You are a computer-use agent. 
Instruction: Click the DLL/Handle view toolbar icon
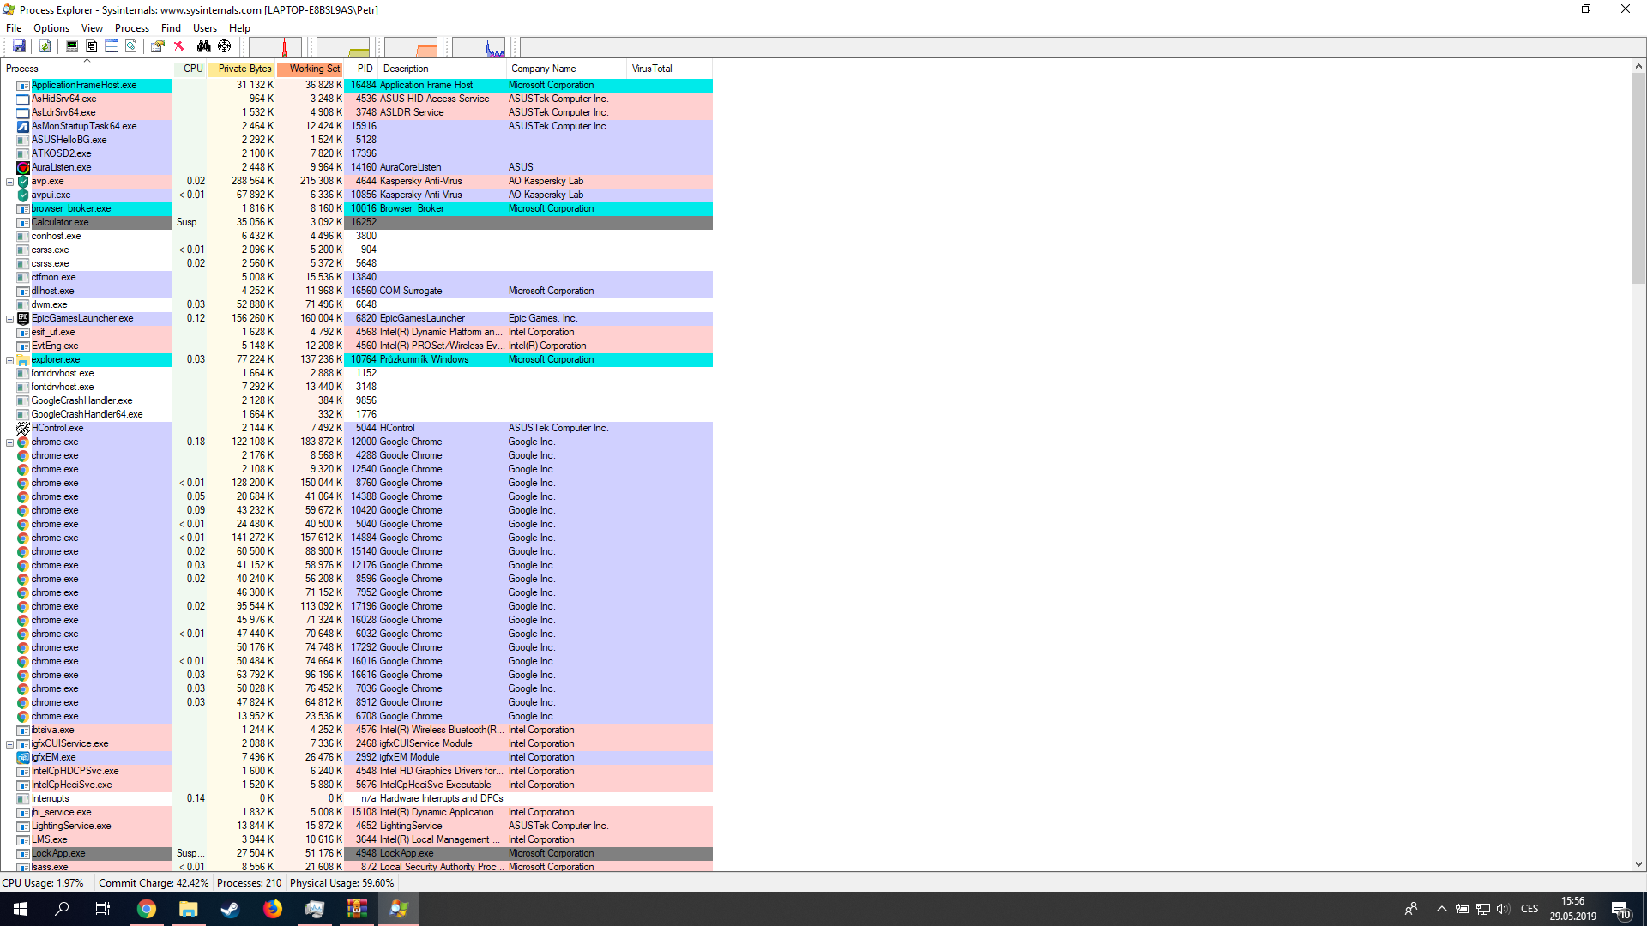(x=131, y=46)
